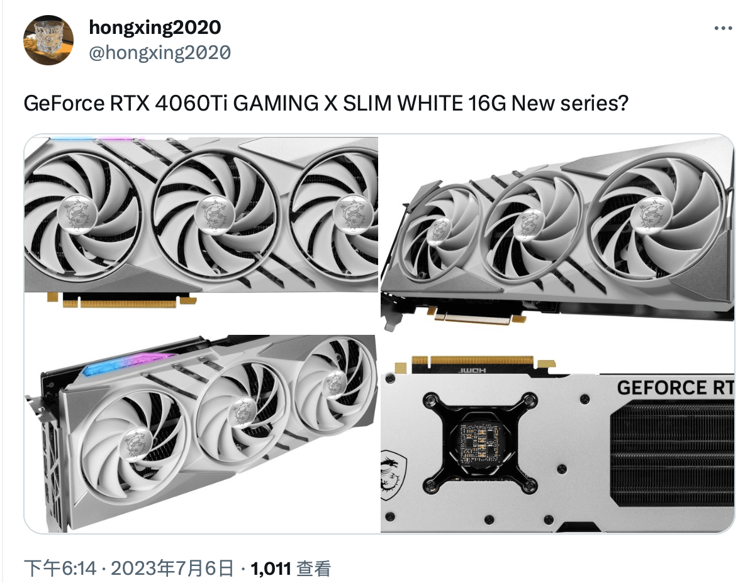Click the MSI dragon shield logo on the backplate
The image size is (750, 583).
click(x=393, y=474)
